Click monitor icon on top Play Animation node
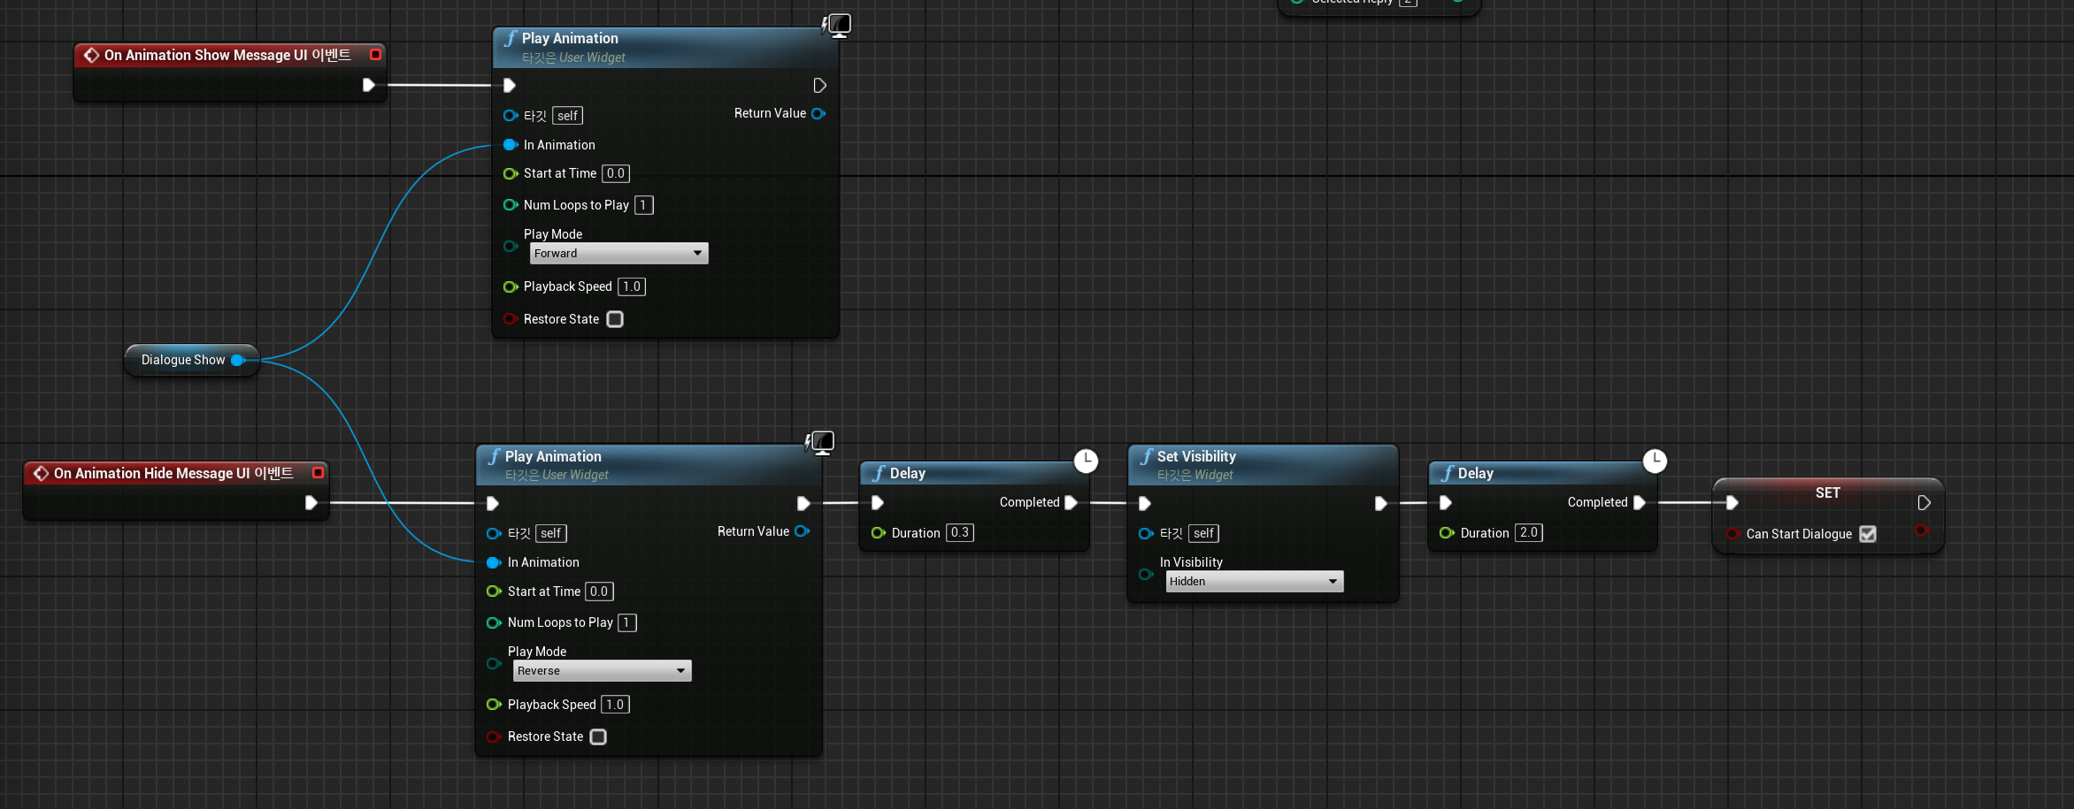Screen dimensions: 2074x809 (x=837, y=25)
